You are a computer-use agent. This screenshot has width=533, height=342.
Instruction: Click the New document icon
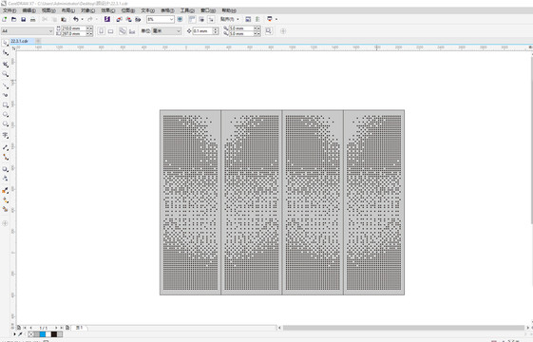5,19
